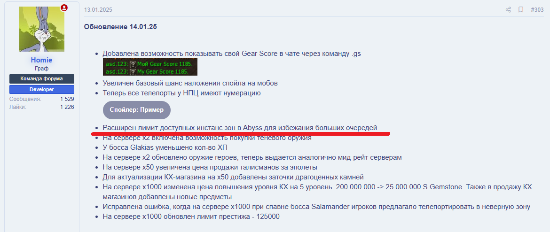Click the red user status badge icon
The height and width of the screenshot is (232, 550).
coord(64,8)
